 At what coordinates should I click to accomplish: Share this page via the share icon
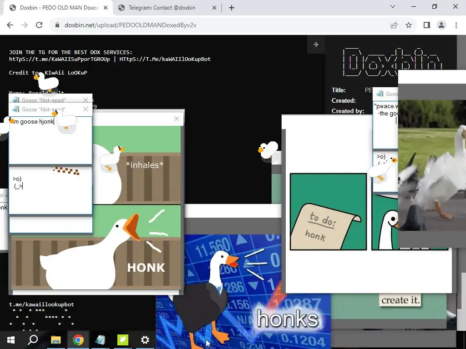tap(394, 25)
